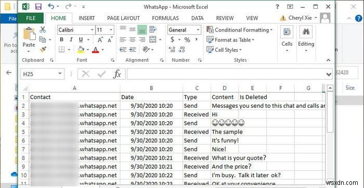Click Increase Decimal icon
364x188 pixels.
(172, 50)
